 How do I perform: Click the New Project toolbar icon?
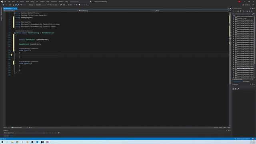click(x=10, y=5)
